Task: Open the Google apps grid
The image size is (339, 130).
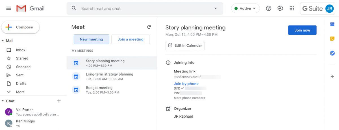Action: point(292,8)
